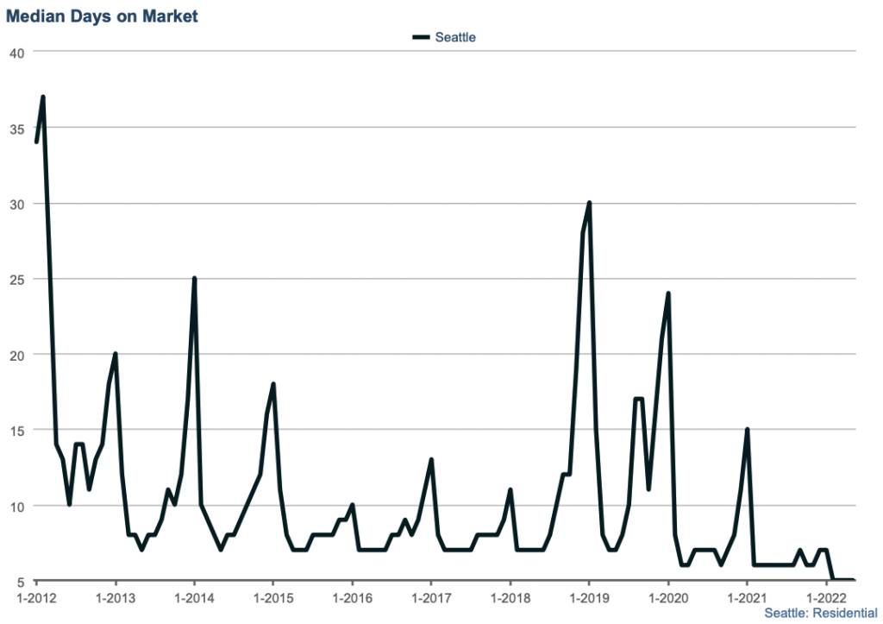Choose the 1-2021 x-axis label

747,597
